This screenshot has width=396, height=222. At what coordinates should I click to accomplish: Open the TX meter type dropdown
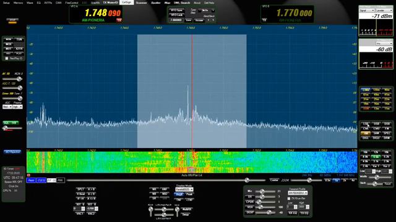(x=384, y=10)
